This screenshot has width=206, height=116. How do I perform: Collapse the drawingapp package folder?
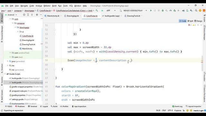pyautogui.click(x=15, y=27)
